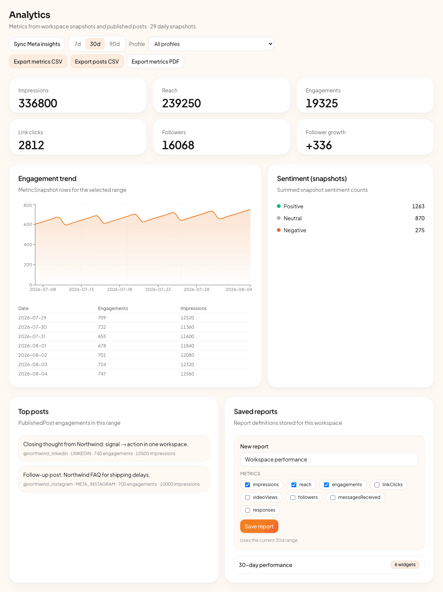The width and height of the screenshot is (443, 592).
Task: Click the Engagements 19325 card
Action: [365, 95]
